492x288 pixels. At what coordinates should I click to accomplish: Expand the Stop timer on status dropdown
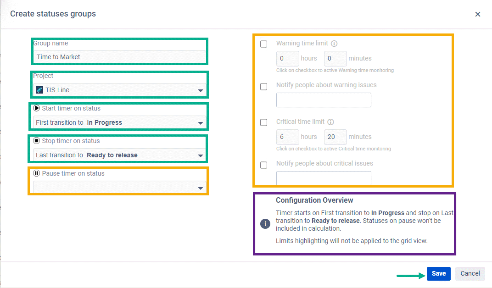119,155
